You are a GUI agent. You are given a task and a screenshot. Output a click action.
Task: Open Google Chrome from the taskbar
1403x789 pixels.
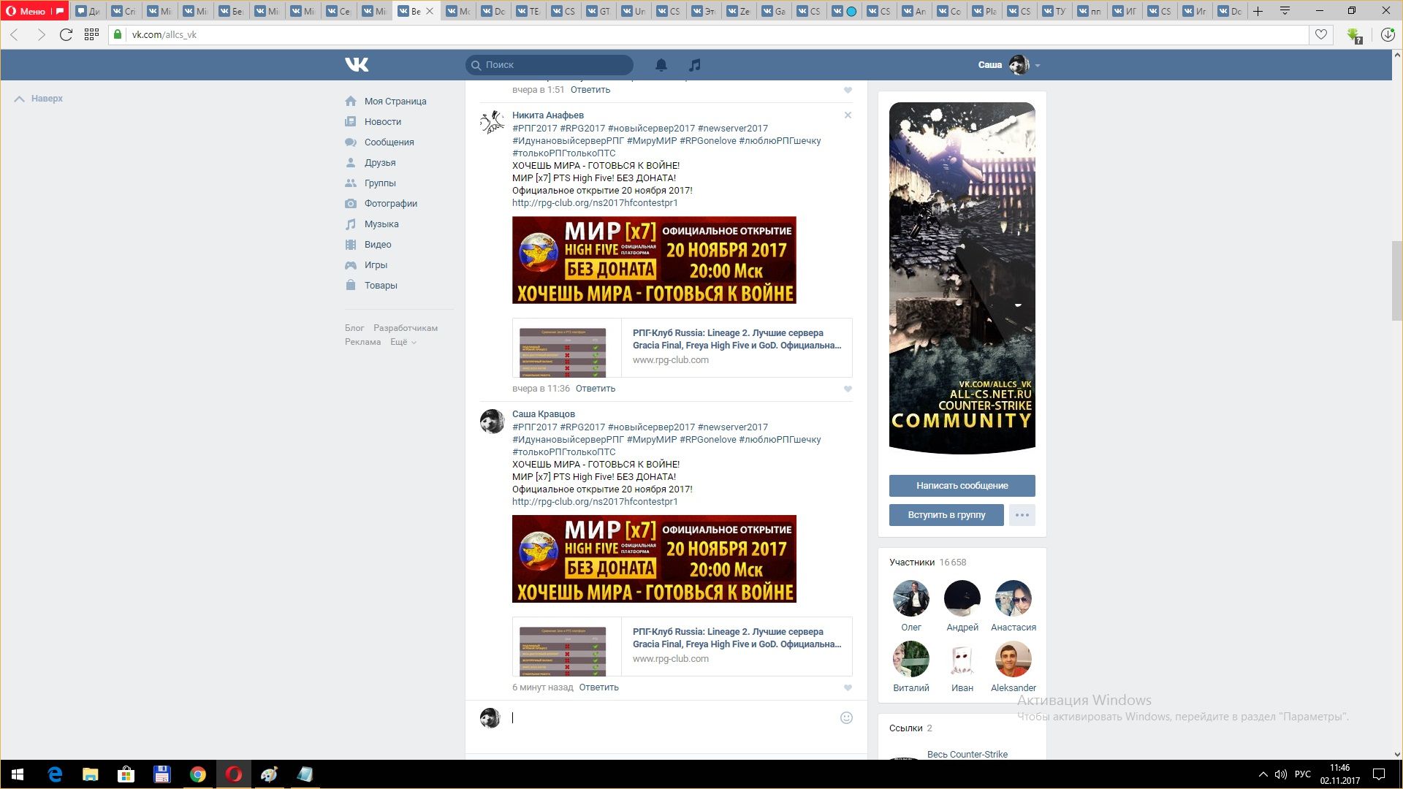[197, 774]
